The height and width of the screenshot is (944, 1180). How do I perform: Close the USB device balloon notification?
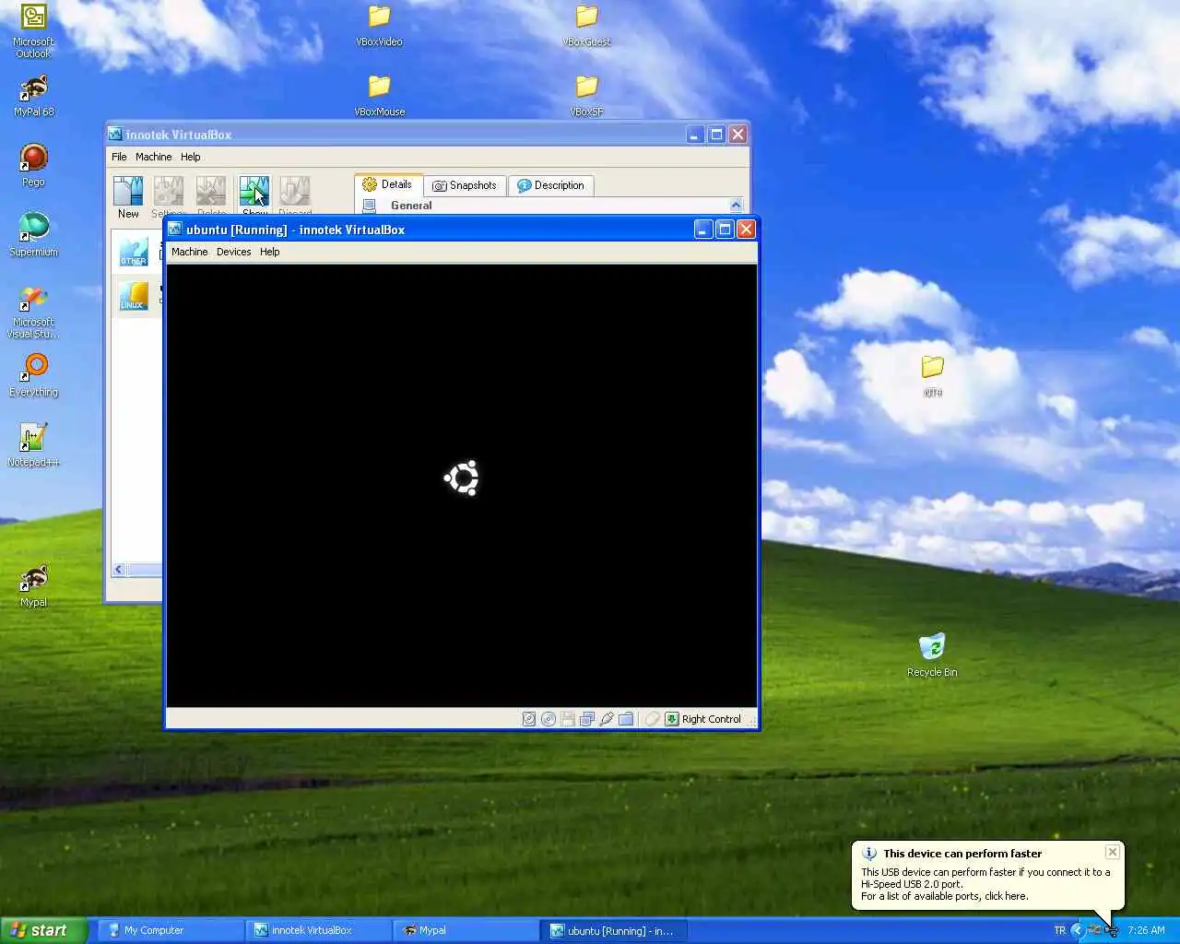1112,852
